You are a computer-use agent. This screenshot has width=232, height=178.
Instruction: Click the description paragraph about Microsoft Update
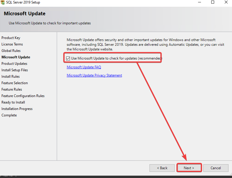tap(145, 45)
